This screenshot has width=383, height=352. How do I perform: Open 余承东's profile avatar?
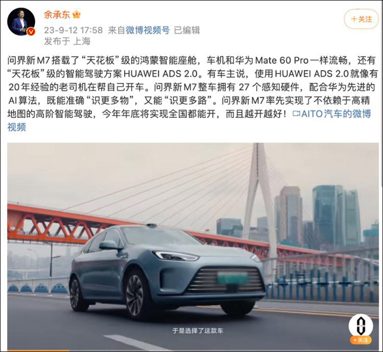pyautogui.click(x=21, y=22)
